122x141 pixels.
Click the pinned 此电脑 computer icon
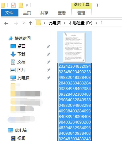point(13,78)
